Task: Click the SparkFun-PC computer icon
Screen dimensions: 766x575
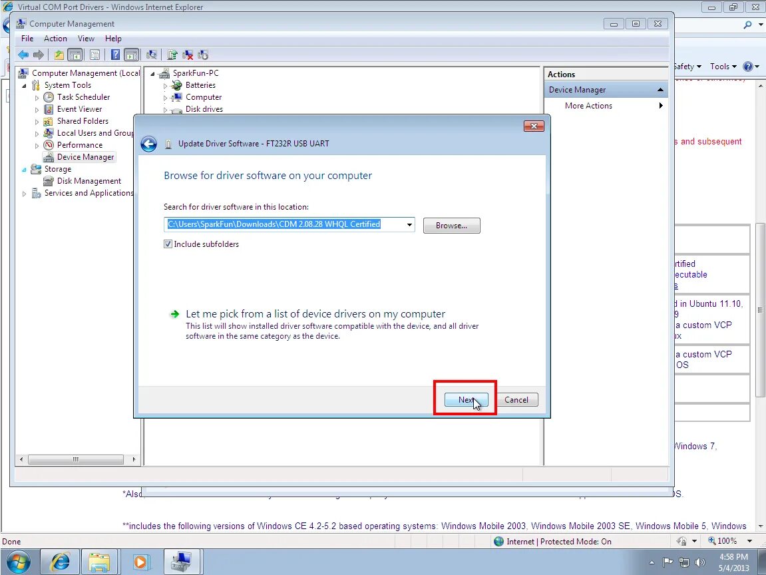Action: point(164,73)
